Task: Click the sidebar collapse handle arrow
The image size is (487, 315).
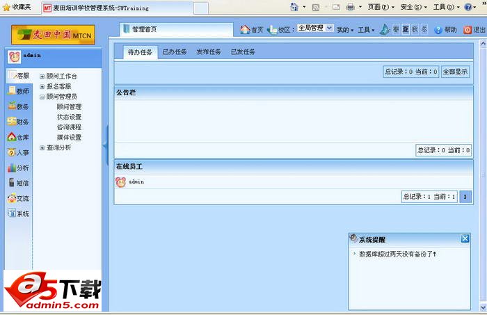Action: pos(105,145)
